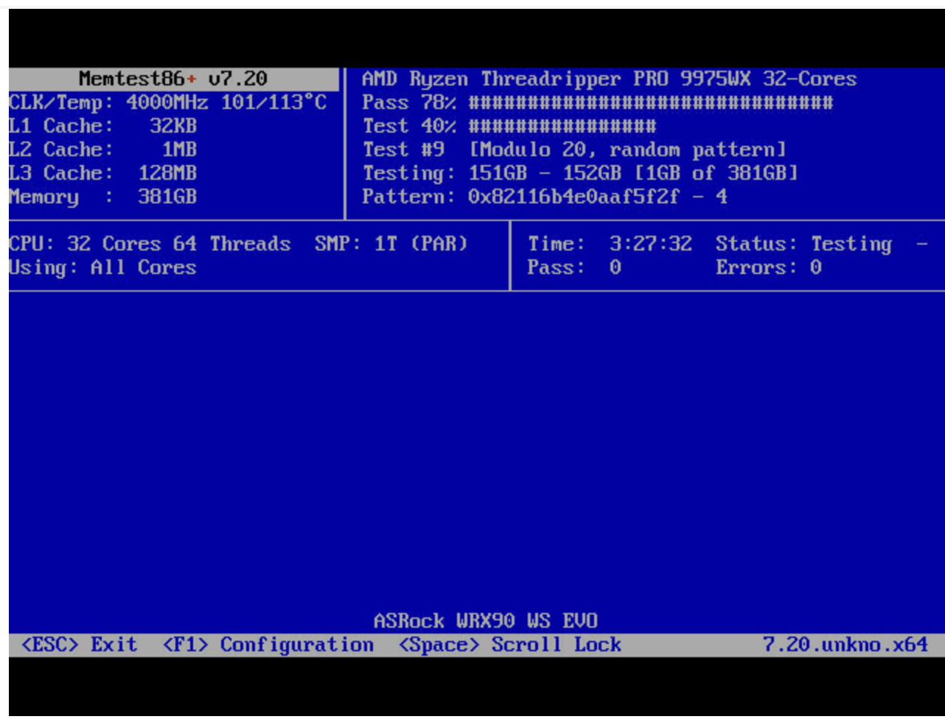Click the Testing 151GB - 152GB range line
945x722 pixels.
coord(579,173)
